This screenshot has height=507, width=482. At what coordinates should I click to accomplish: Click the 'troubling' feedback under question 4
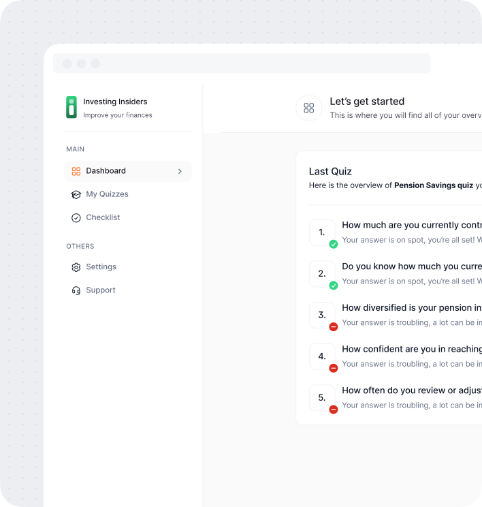412,364
